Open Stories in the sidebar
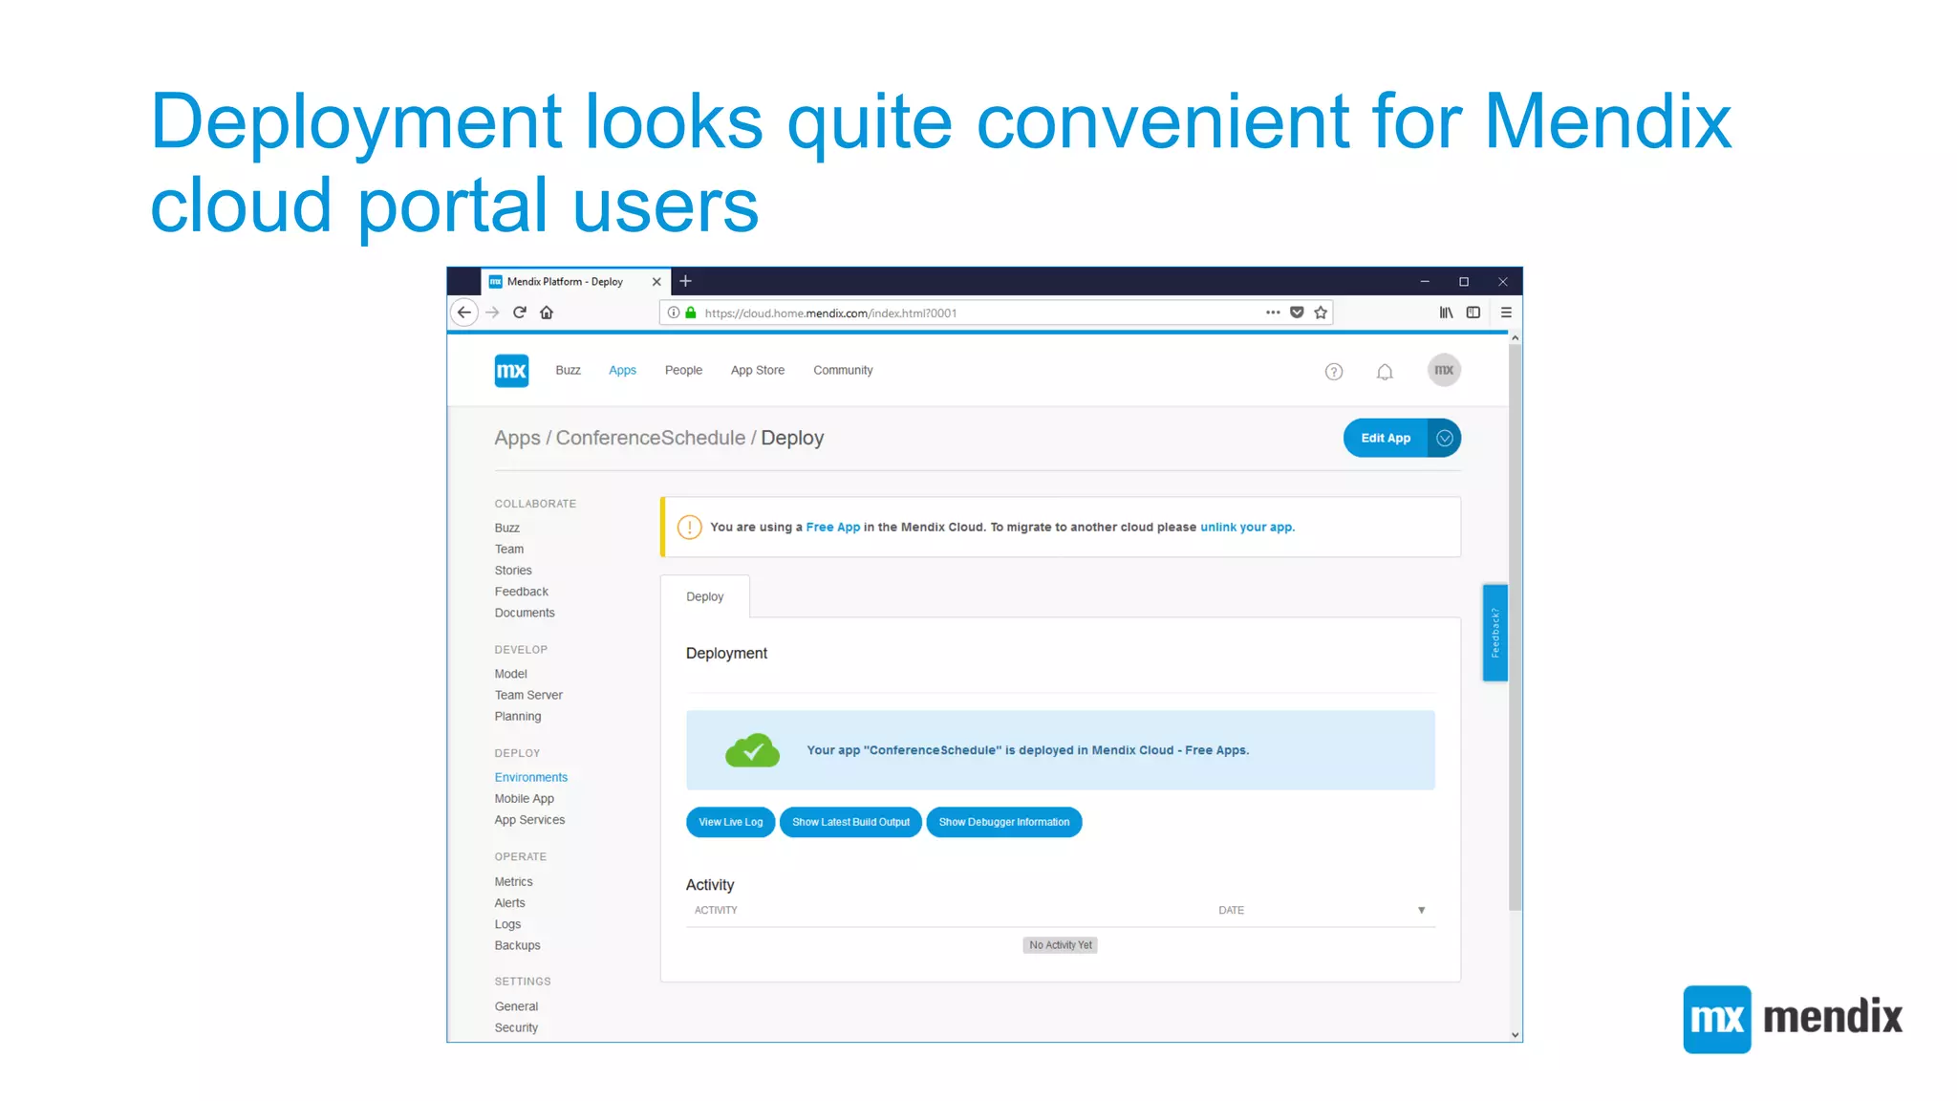1957x1101 pixels. 513,571
